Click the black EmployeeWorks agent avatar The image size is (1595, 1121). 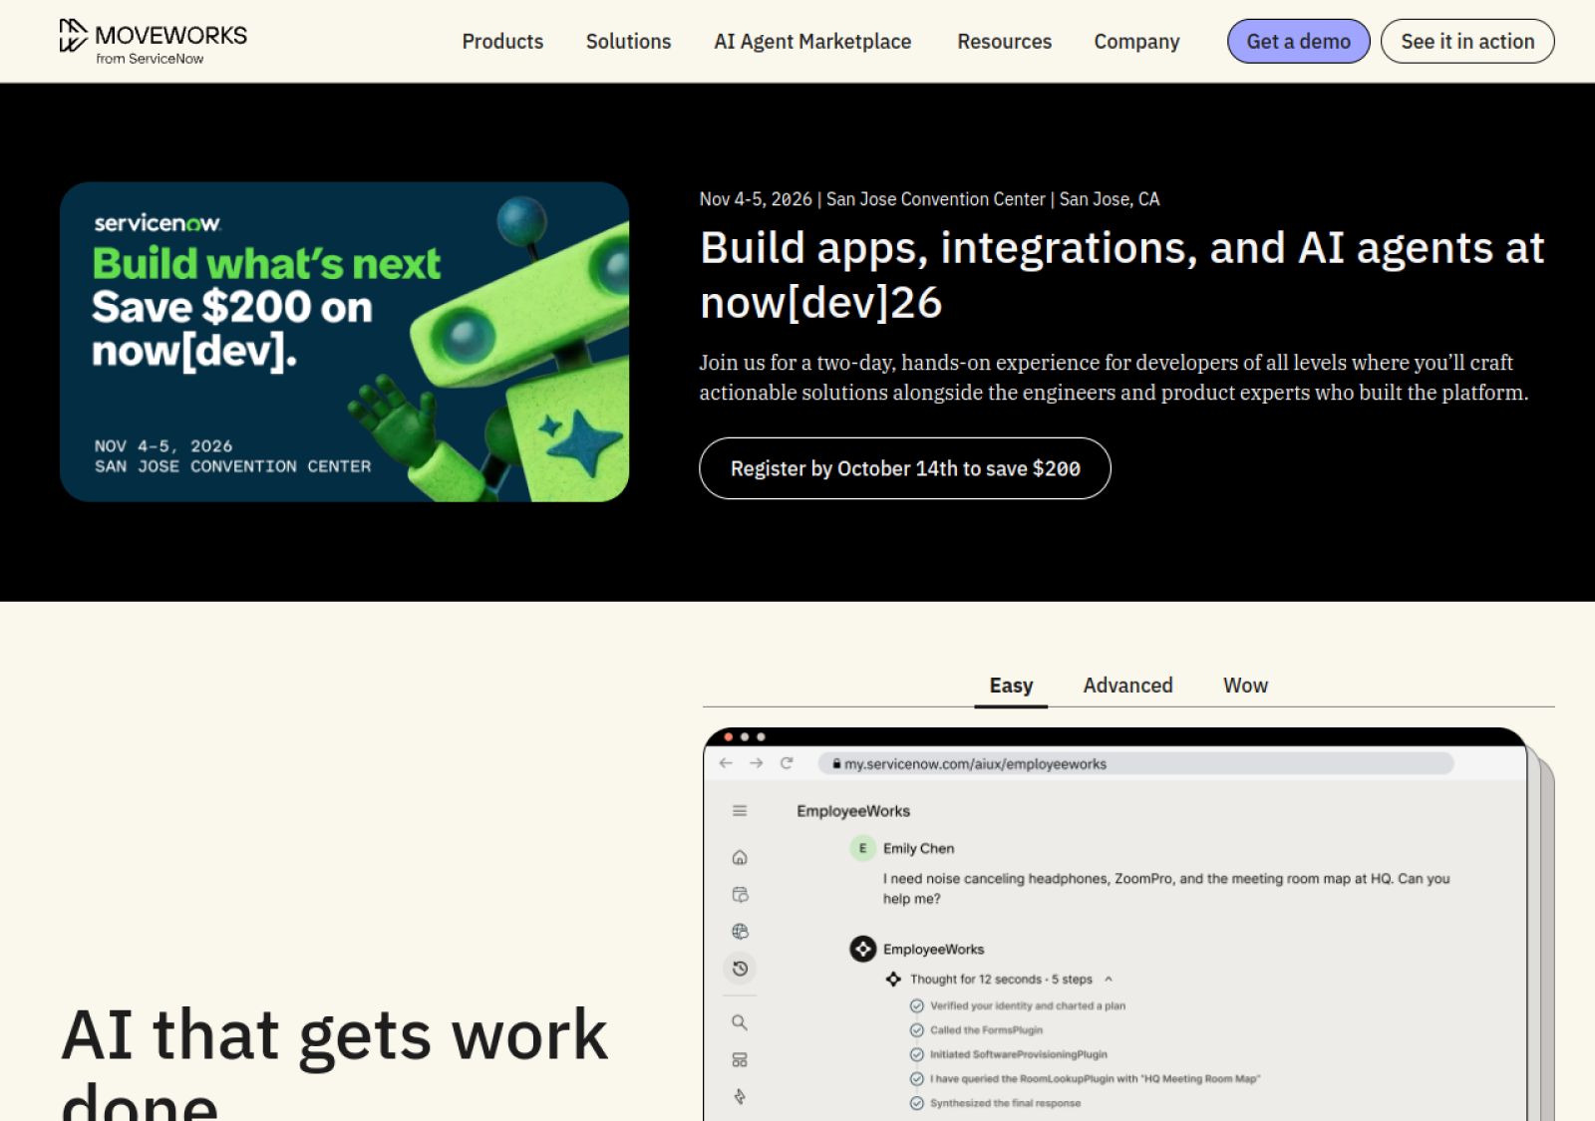tap(863, 950)
